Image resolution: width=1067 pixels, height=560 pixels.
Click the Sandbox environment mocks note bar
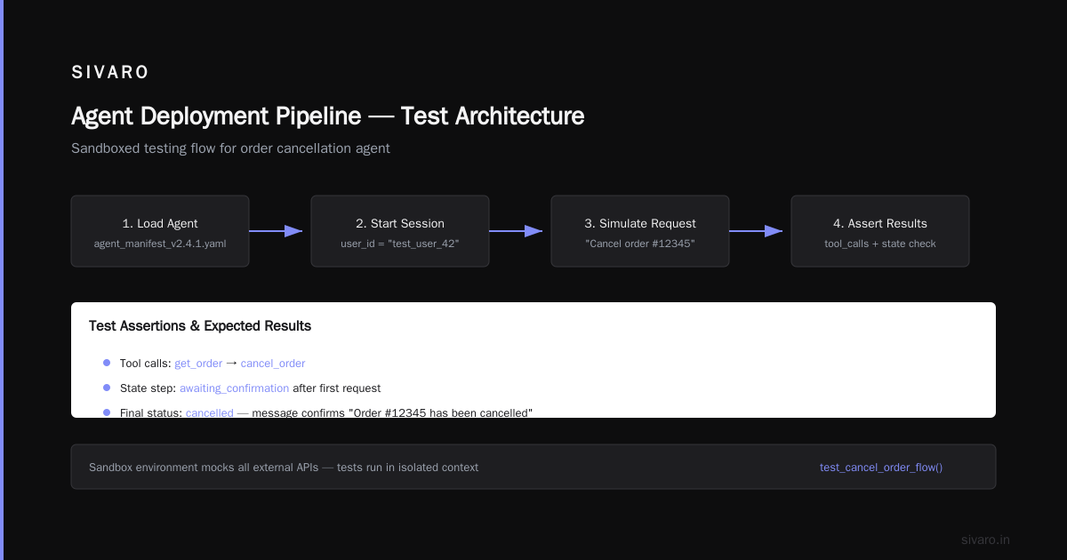pos(533,467)
